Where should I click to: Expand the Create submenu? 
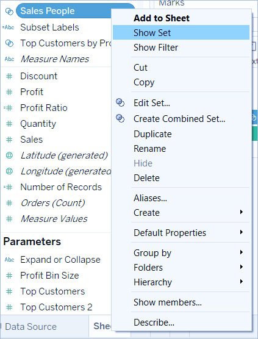(242, 212)
